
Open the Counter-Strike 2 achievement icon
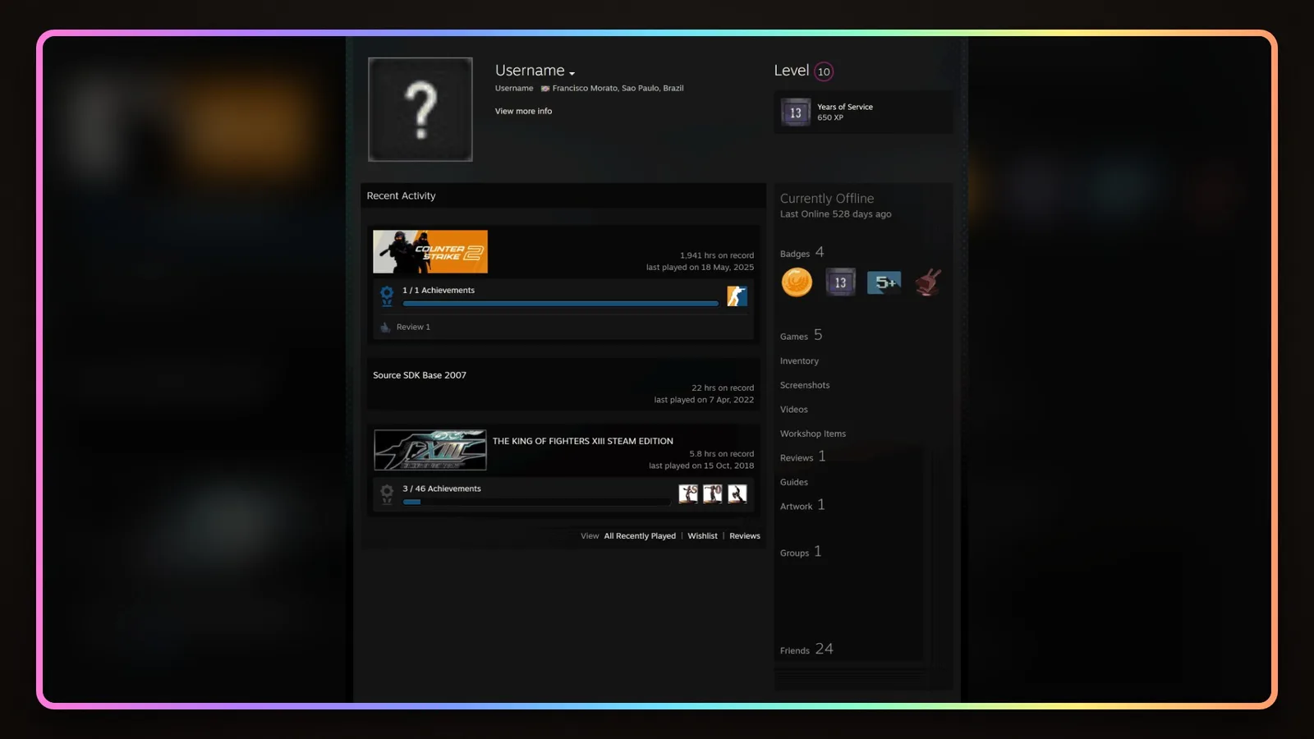[x=737, y=296]
